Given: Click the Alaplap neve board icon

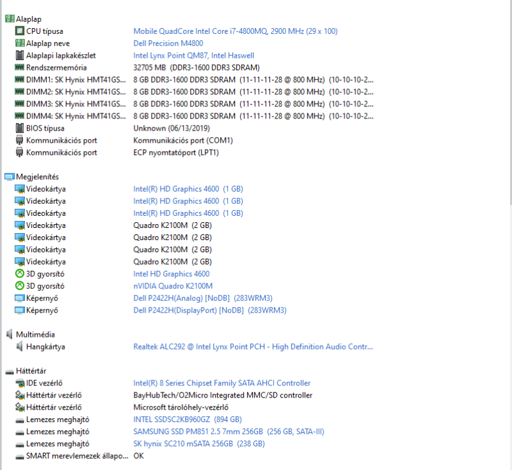Looking at the screenshot, I should pyautogui.click(x=20, y=43).
